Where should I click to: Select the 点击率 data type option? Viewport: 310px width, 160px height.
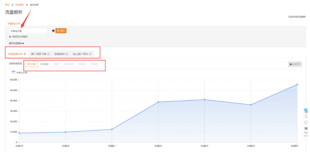pos(56,64)
